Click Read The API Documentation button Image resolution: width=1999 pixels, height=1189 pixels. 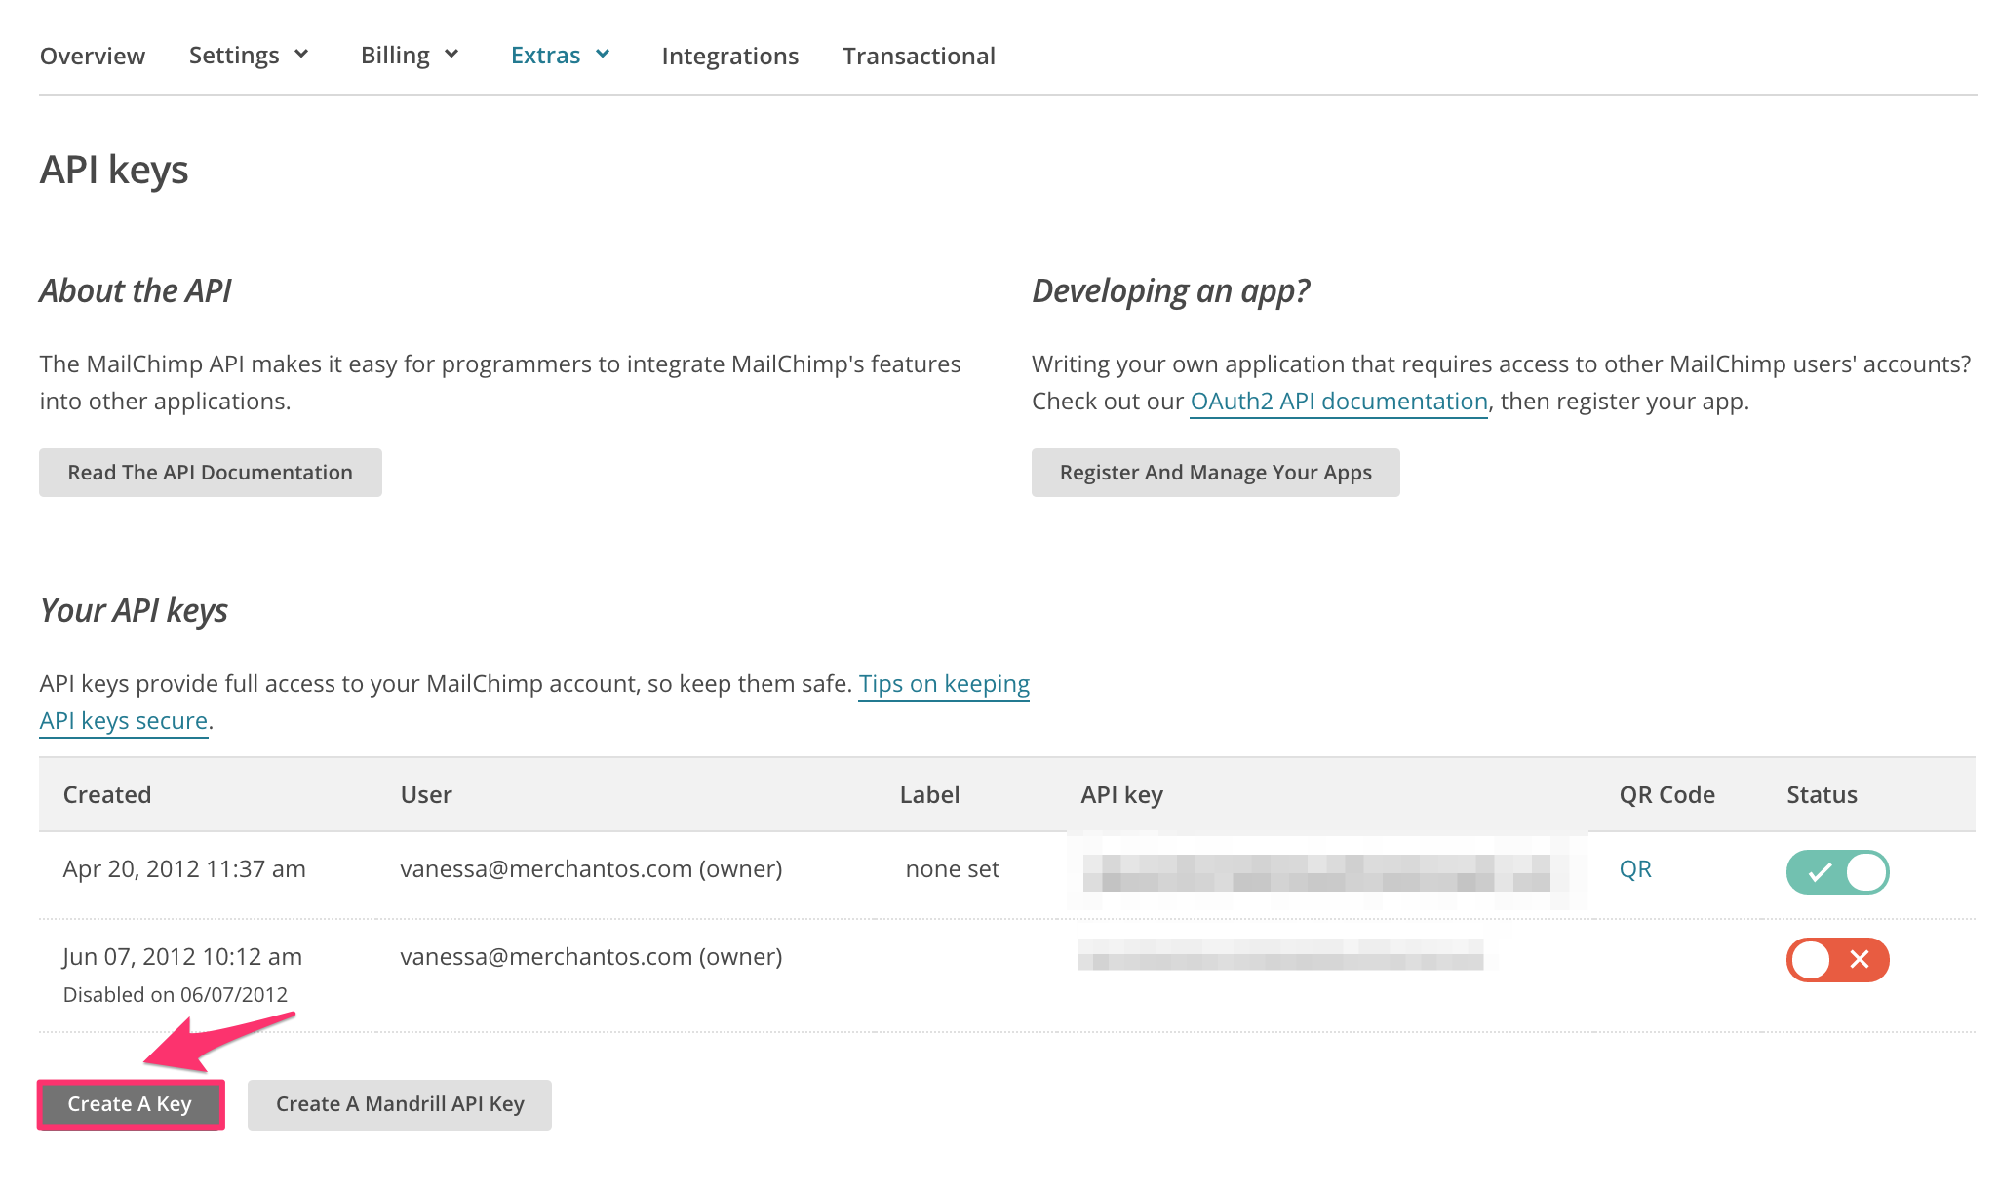click(211, 473)
